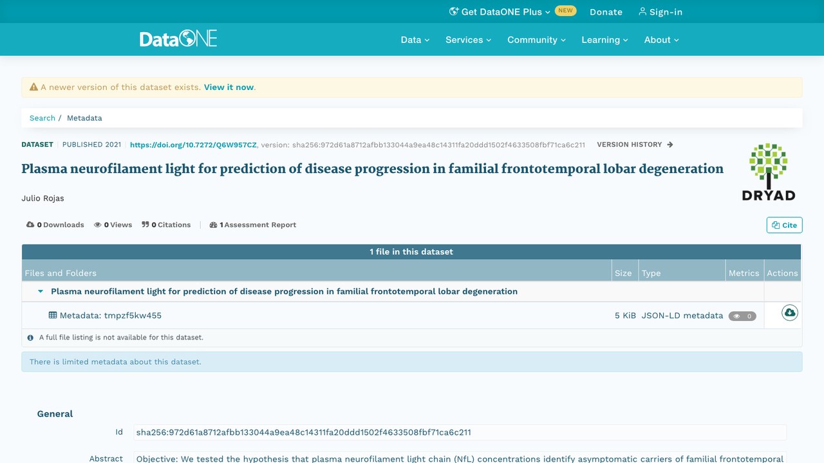Click the views badge in Metrics column
This screenshot has height=463, width=824.
pyautogui.click(x=742, y=316)
